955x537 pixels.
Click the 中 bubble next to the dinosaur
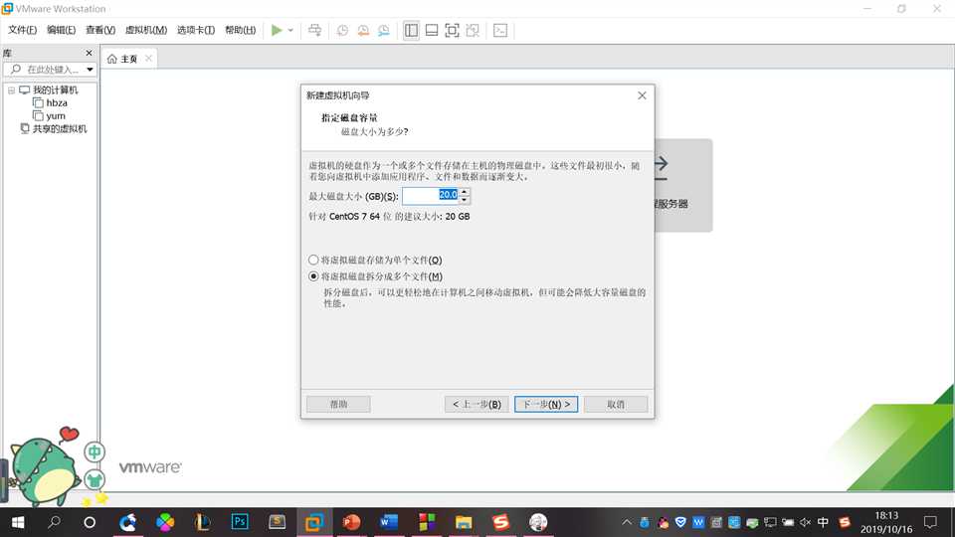(x=95, y=452)
